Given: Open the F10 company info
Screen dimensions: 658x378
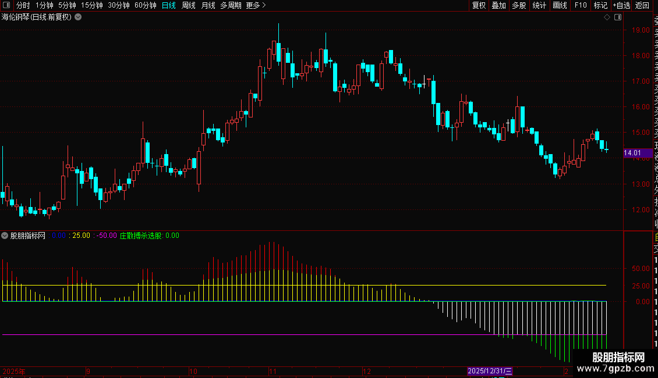Looking at the screenshot, I should pos(581,5).
